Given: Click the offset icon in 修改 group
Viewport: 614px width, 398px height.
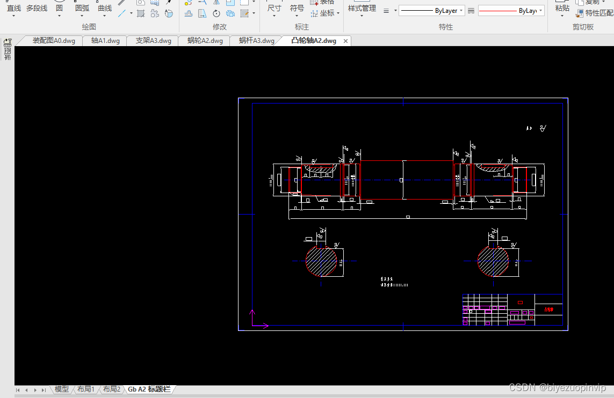Looking at the screenshot, I should click(189, 14).
